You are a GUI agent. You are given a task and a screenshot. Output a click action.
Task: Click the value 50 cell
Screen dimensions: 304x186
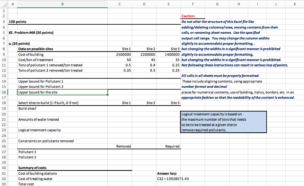(x=120, y=60)
